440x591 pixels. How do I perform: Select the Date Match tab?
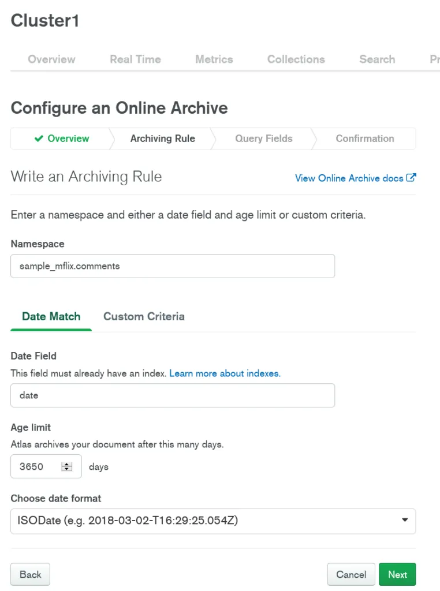point(51,316)
